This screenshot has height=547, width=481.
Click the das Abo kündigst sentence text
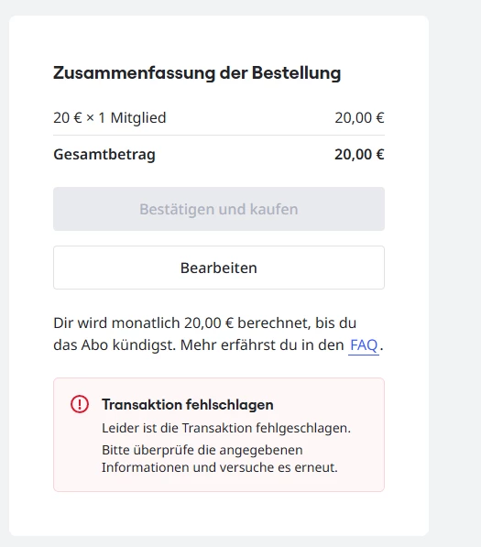(x=115, y=345)
